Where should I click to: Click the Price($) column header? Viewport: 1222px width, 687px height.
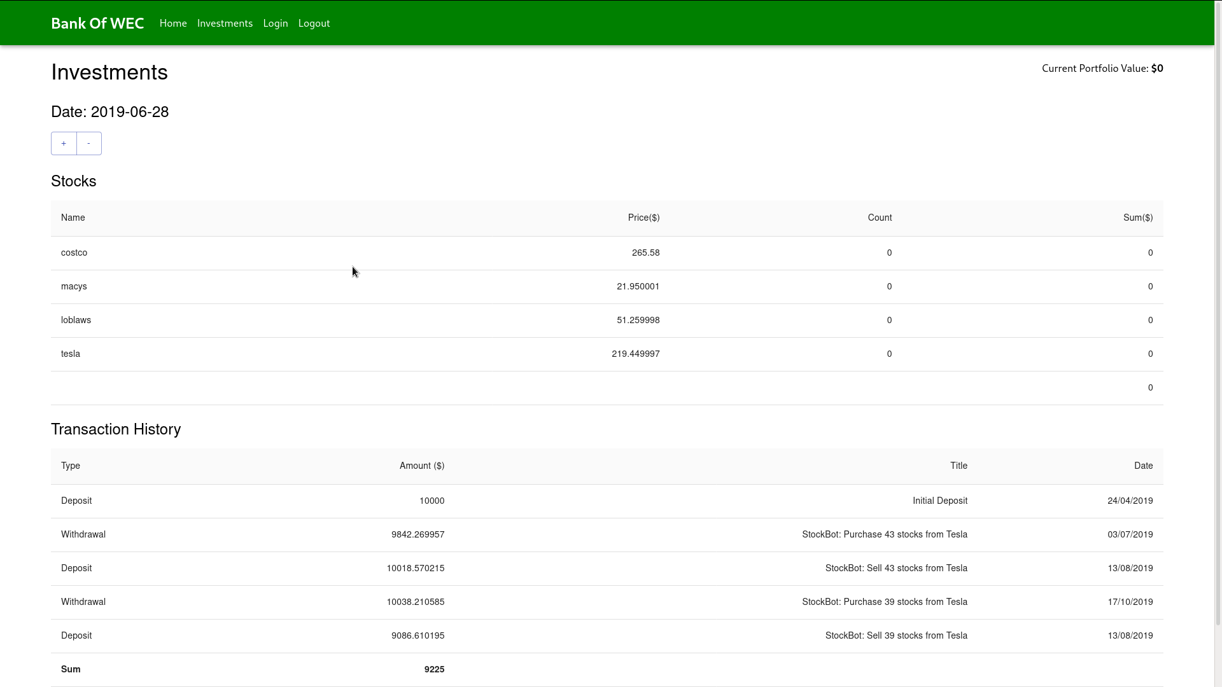point(643,218)
